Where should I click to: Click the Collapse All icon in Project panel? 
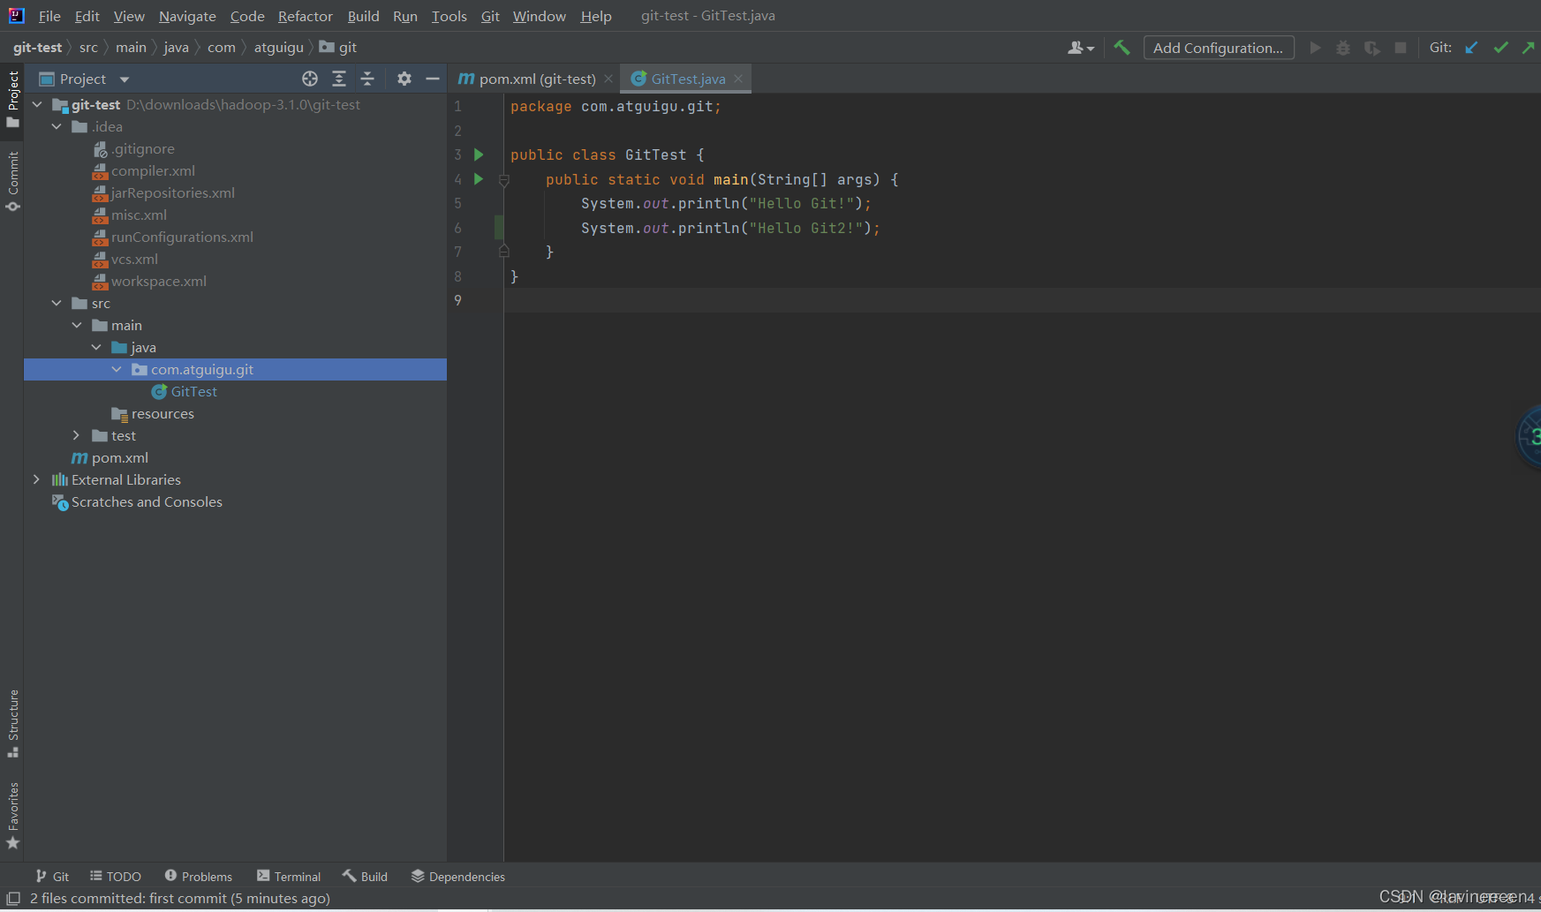[367, 79]
